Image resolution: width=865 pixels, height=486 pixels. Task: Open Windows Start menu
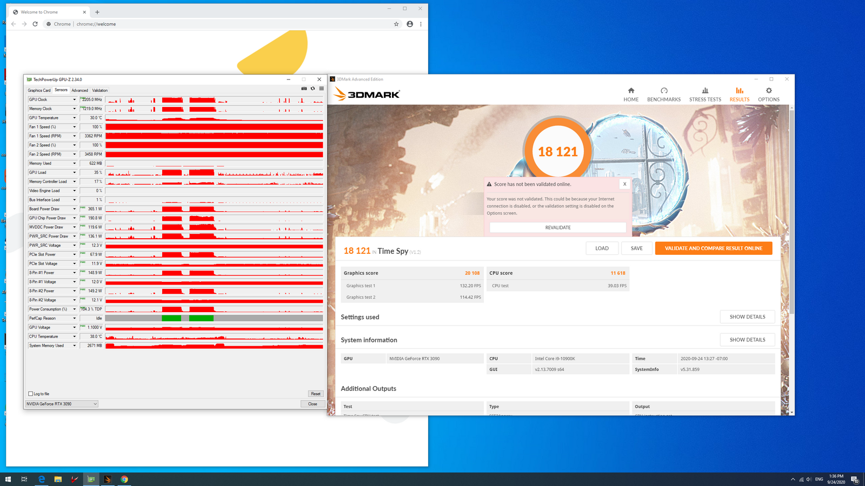click(x=8, y=479)
